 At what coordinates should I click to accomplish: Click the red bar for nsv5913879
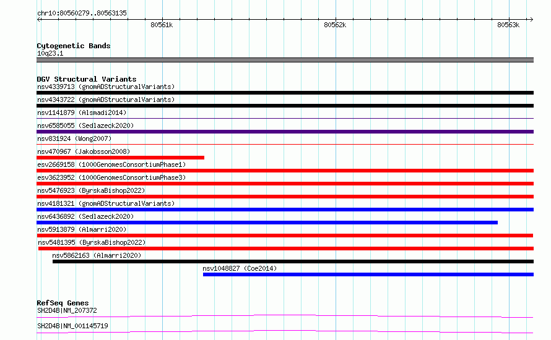[x=285, y=236]
